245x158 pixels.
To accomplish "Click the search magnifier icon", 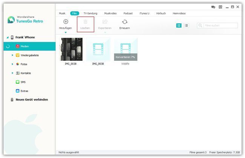I will click(200, 26).
